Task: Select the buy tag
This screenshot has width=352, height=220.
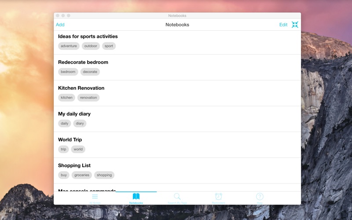Action: tap(64, 175)
